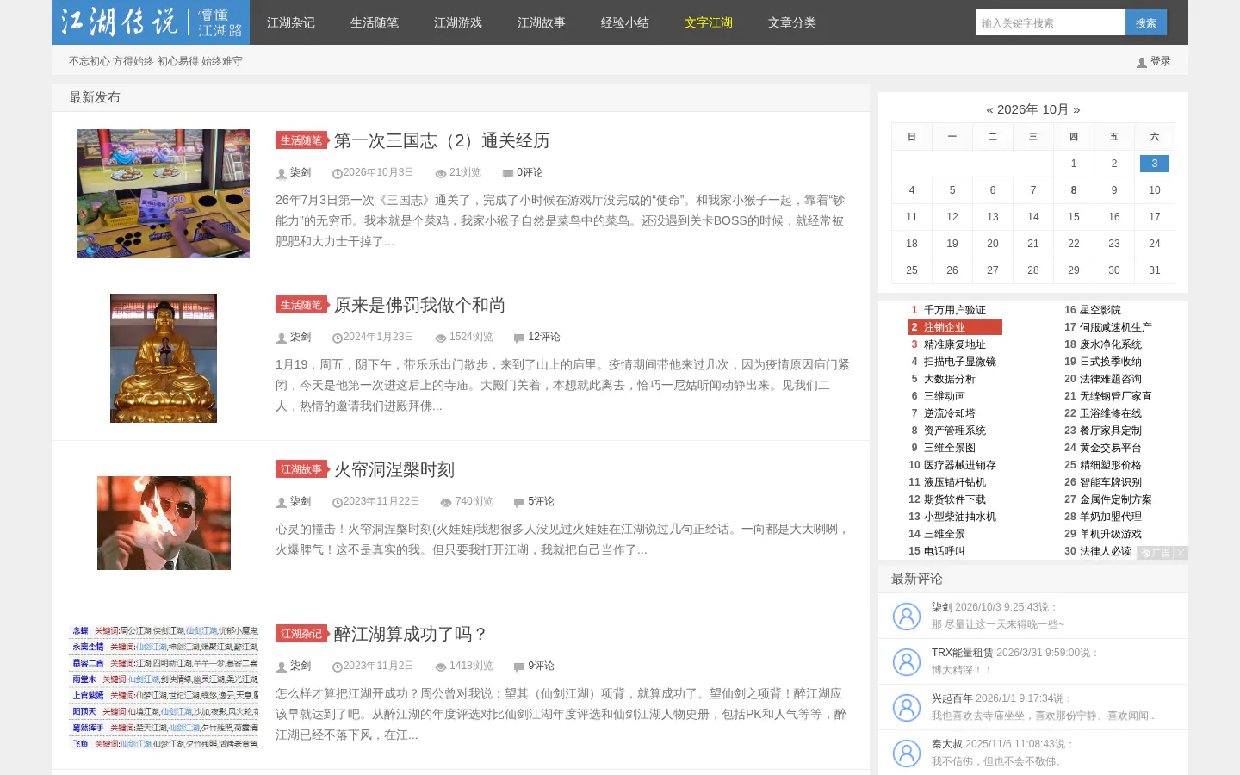Open the arcade game thumbnail image
1240x775 pixels.
tap(164, 194)
